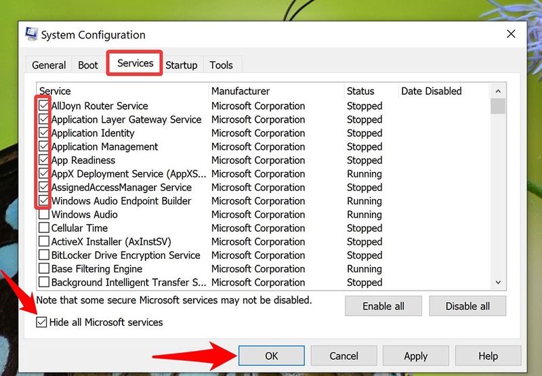Click the scrollbar up arrow
This screenshot has height=376, width=542.
point(498,91)
